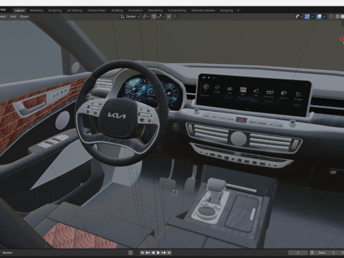Open the snapping options dropdown
344x258 pixels.
pos(161,16)
